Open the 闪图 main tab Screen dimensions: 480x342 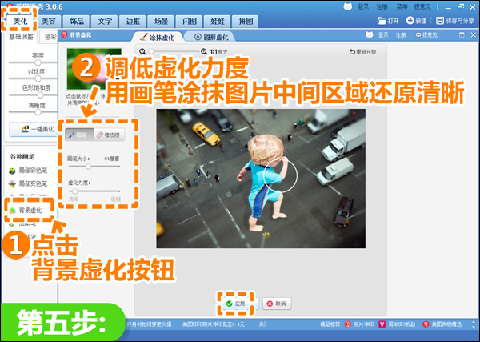coord(189,22)
